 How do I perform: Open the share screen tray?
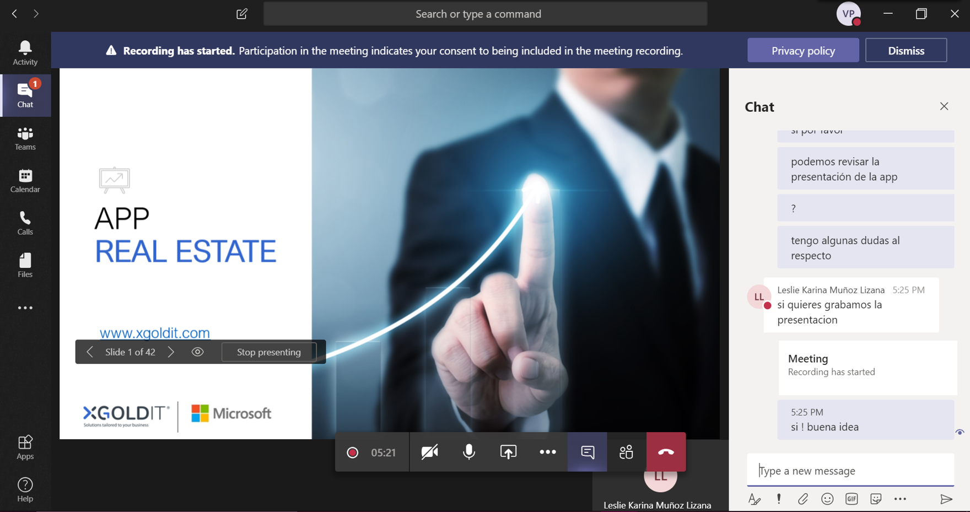coord(508,452)
